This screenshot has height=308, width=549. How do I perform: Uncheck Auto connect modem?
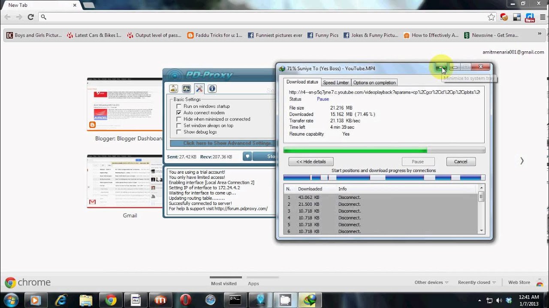pyautogui.click(x=179, y=113)
